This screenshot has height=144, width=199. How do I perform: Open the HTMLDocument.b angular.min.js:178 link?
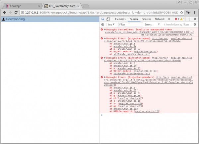pos(147,112)
